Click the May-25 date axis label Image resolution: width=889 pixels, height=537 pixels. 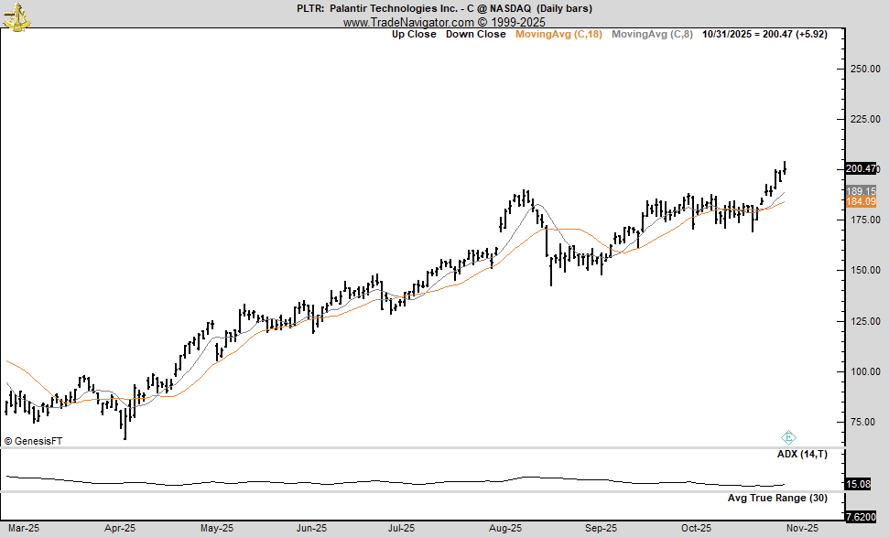pyautogui.click(x=217, y=528)
